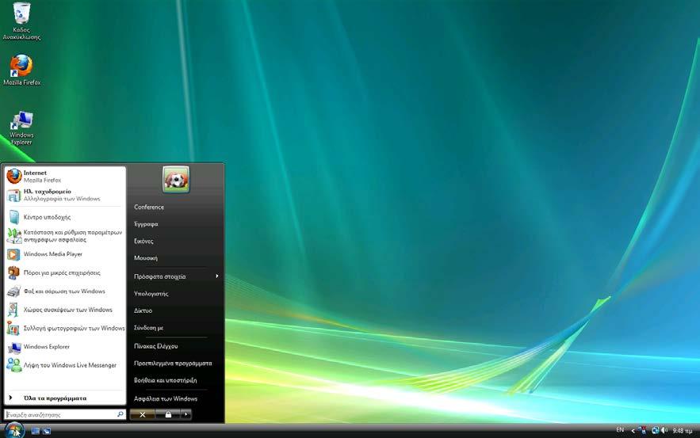Screen dimensions: 700x438
Task: Open Συλλογή φωτογραφιών των Windows
Action: point(65,328)
